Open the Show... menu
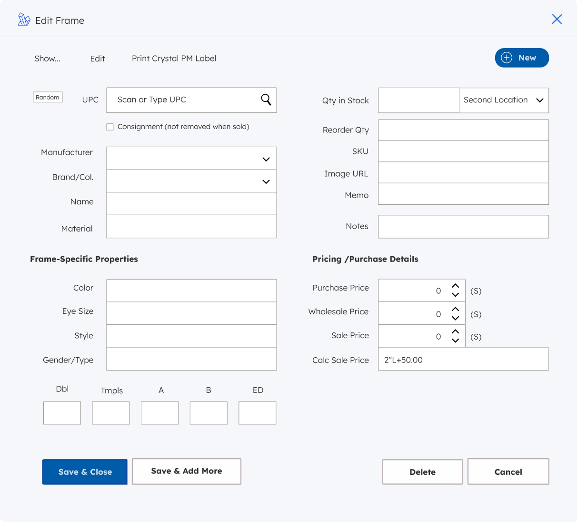This screenshot has width=577, height=522. pyautogui.click(x=47, y=59)
